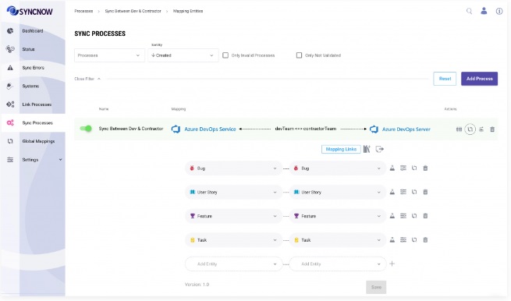This screenshot has width=511, height=301.
Task: Click the devTeam <=> contractorTeam label
Action: click(x=305, y=129)
